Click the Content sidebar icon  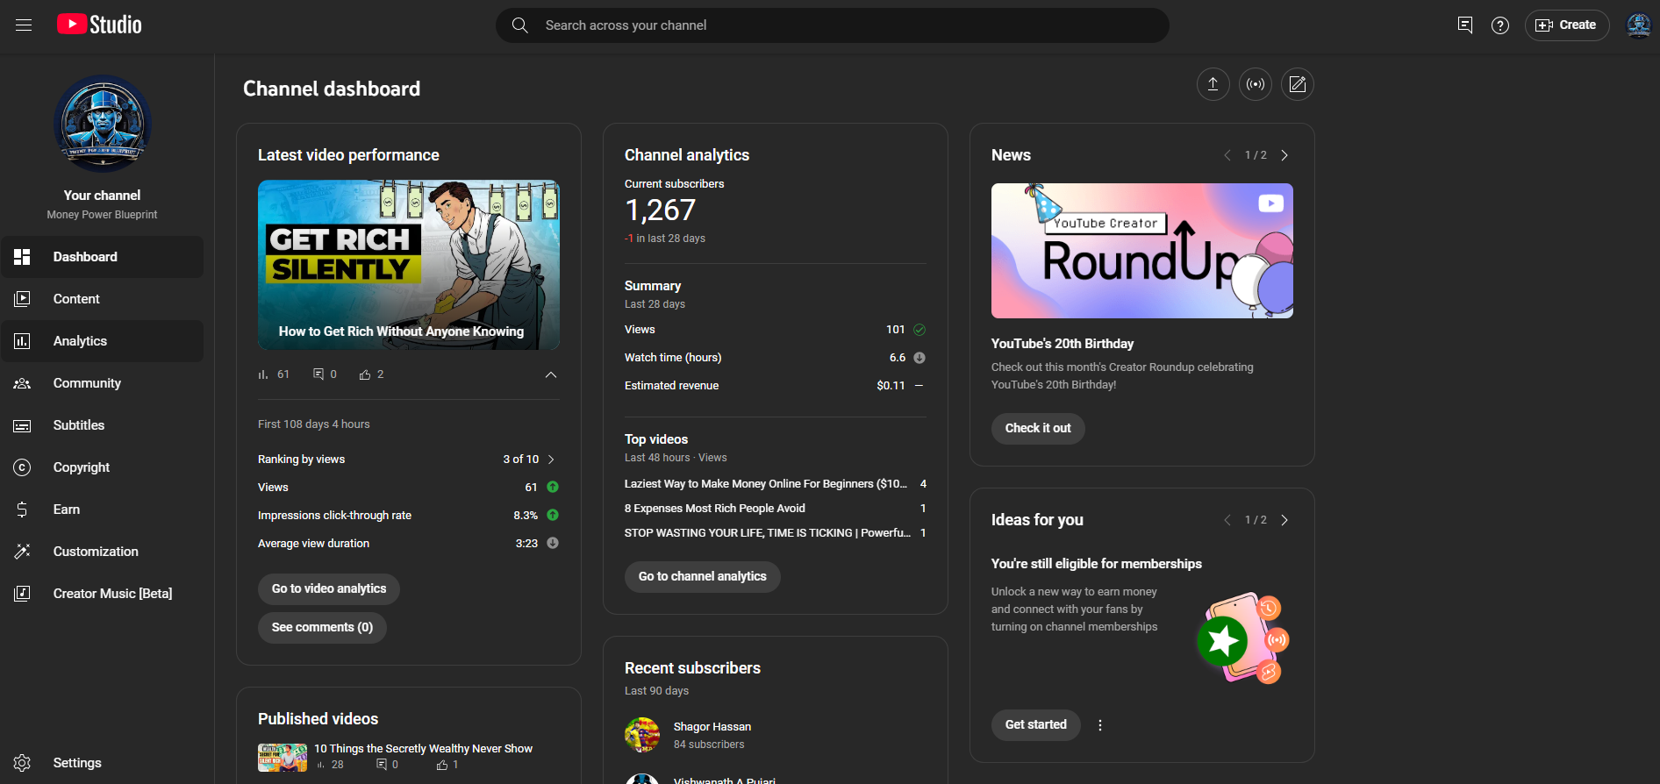click(22, 299)
